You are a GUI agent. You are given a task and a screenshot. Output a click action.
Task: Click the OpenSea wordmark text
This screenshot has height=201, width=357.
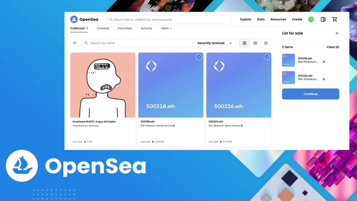pos(89,19)
